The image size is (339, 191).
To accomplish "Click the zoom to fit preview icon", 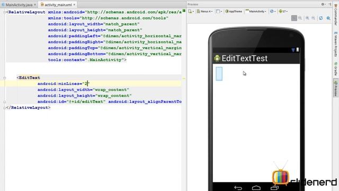I will click(x=294, y=18).
